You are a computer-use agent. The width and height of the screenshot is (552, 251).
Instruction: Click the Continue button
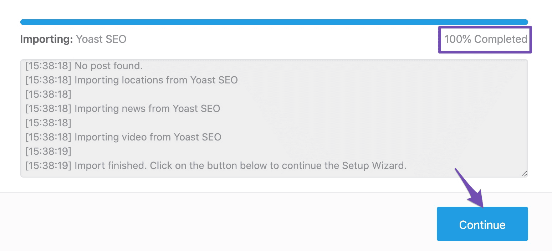pyautogui.click(x=482, y=224)
